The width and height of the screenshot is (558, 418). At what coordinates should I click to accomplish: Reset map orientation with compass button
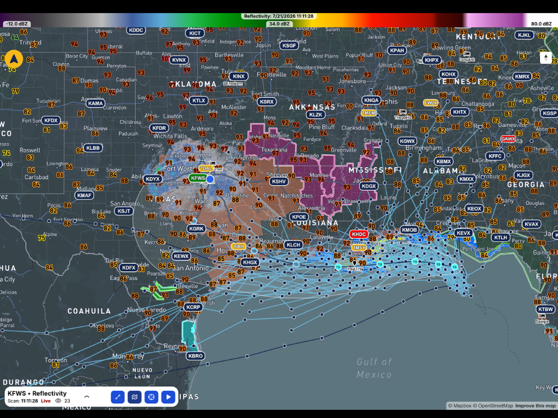(x=545, y=58)
